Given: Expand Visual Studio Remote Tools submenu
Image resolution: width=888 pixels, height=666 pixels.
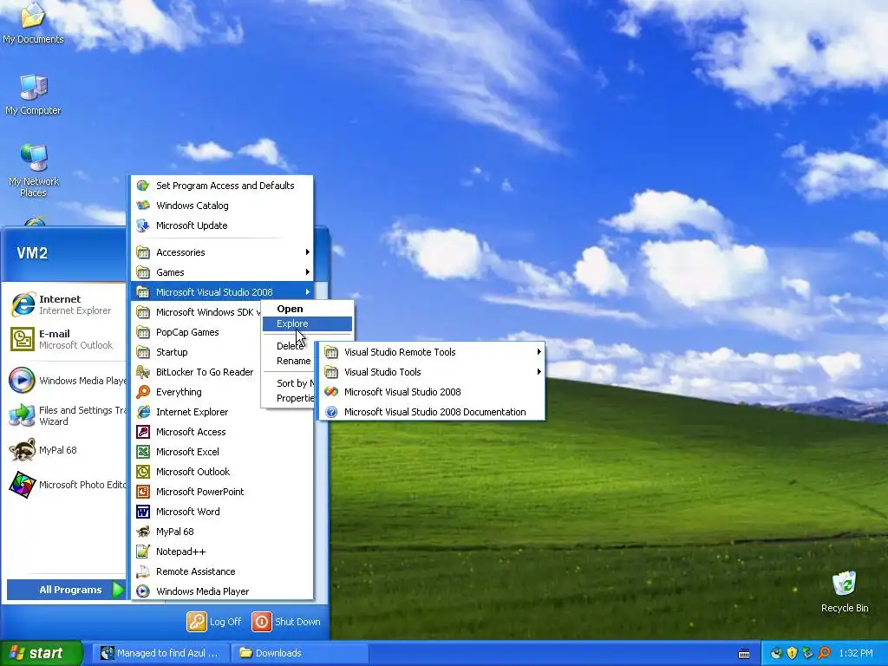Looking at the screenshot, I should (x=432, y=352).
